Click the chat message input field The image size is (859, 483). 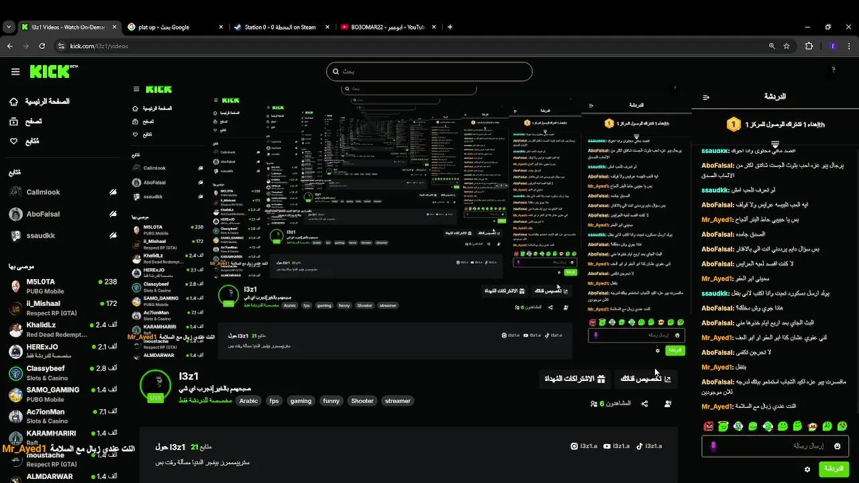775,446
